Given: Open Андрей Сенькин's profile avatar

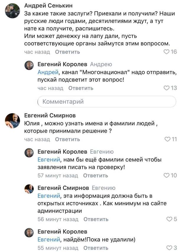Looking at the screenshot, I should (13, 11).
